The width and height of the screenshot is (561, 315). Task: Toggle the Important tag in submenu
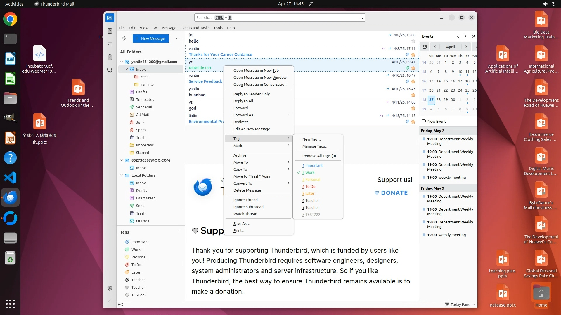tap(314, 165)
